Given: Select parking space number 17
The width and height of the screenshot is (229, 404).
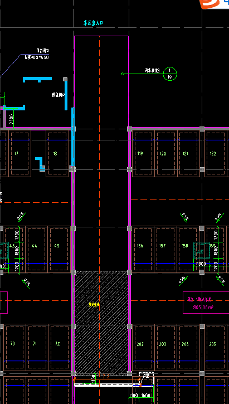Looking at the screenshot, I should click(x=16, y=154).
